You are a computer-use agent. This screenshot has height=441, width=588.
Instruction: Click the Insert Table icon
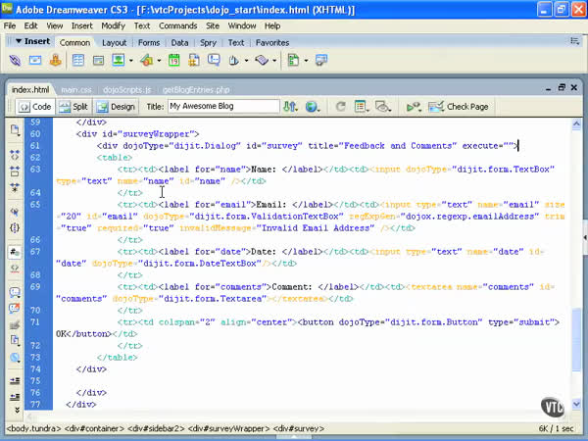pos(78,61)
